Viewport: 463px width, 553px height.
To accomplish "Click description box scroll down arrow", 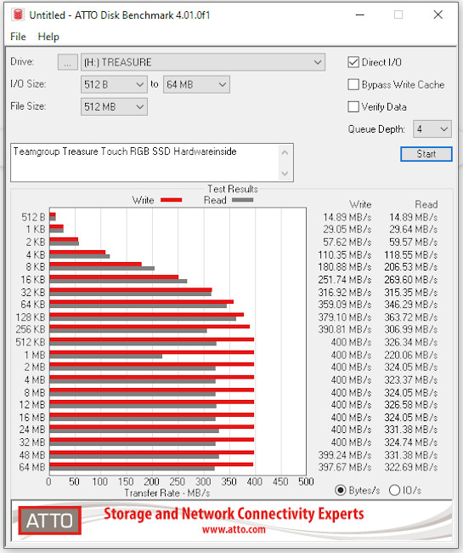I will click(285, 174).
